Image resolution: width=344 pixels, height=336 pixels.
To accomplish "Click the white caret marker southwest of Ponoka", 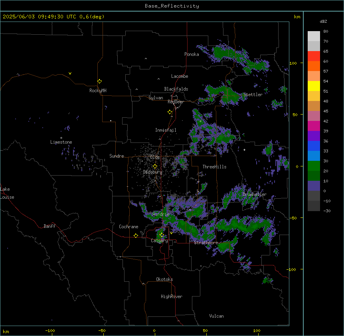I will [146, 59].
